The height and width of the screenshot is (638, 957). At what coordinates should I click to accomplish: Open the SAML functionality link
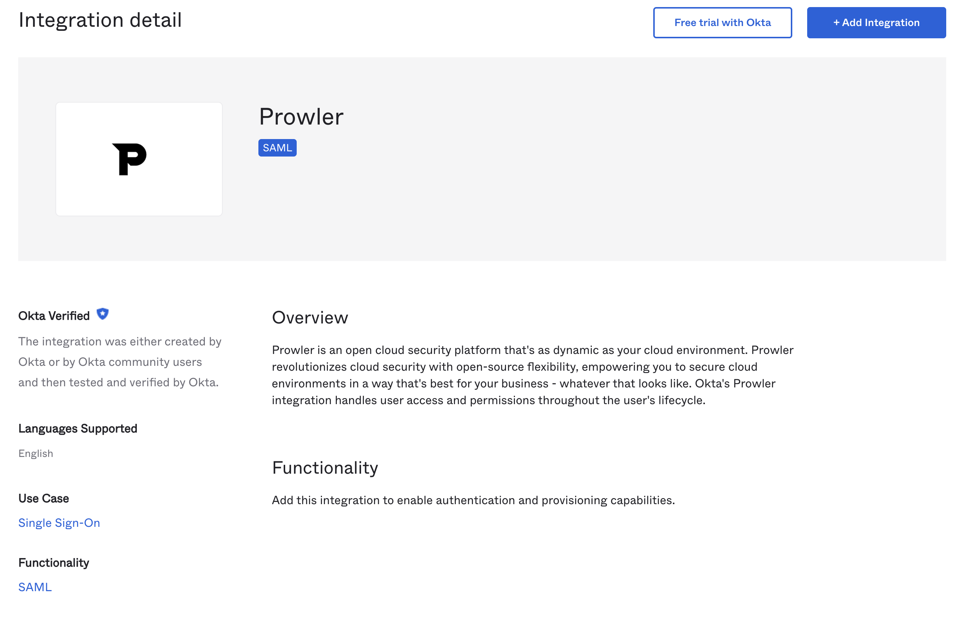click(x=35, y=586)
